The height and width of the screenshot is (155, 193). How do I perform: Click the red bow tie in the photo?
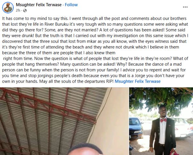tap(163, 120)
